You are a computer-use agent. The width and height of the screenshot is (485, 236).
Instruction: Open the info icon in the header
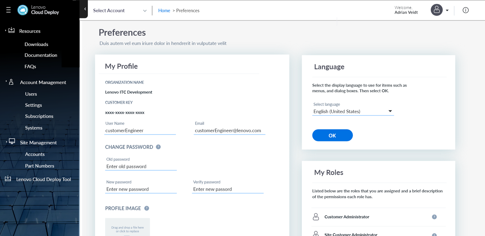click(x=466, y=10)
